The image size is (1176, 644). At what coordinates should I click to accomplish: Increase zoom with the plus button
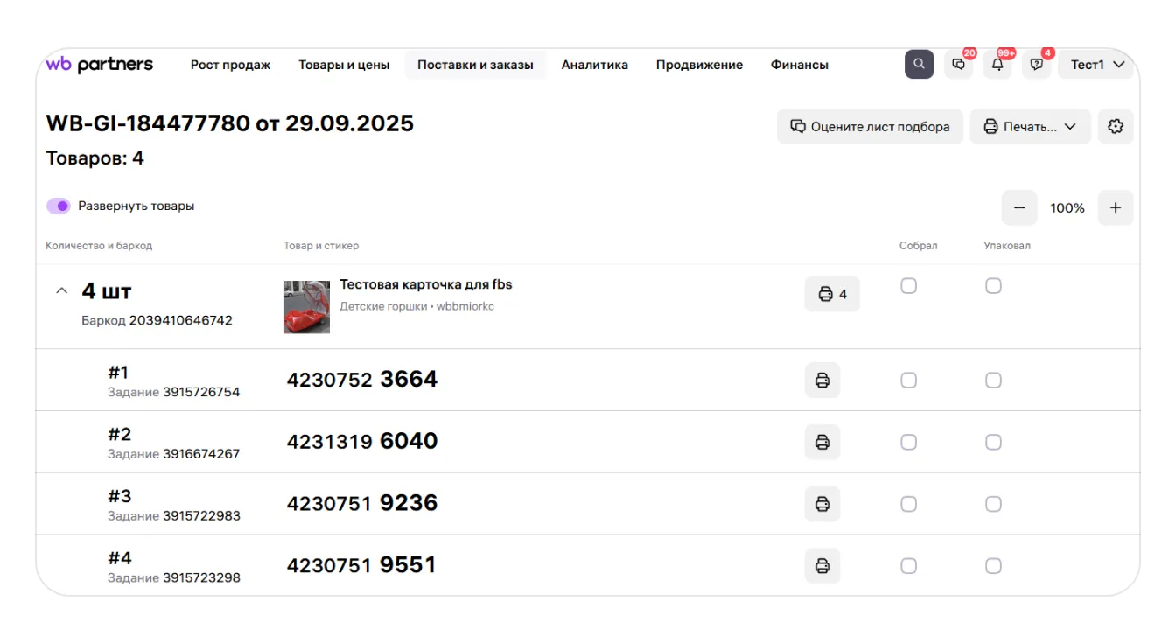(x=1116, y=208)
